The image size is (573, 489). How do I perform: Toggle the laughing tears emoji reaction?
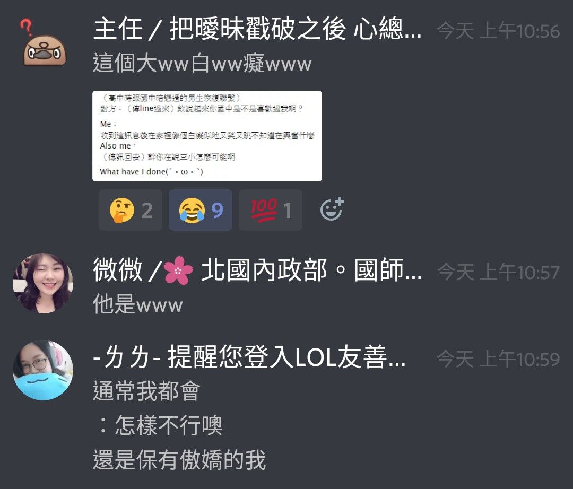click(200, 210)
